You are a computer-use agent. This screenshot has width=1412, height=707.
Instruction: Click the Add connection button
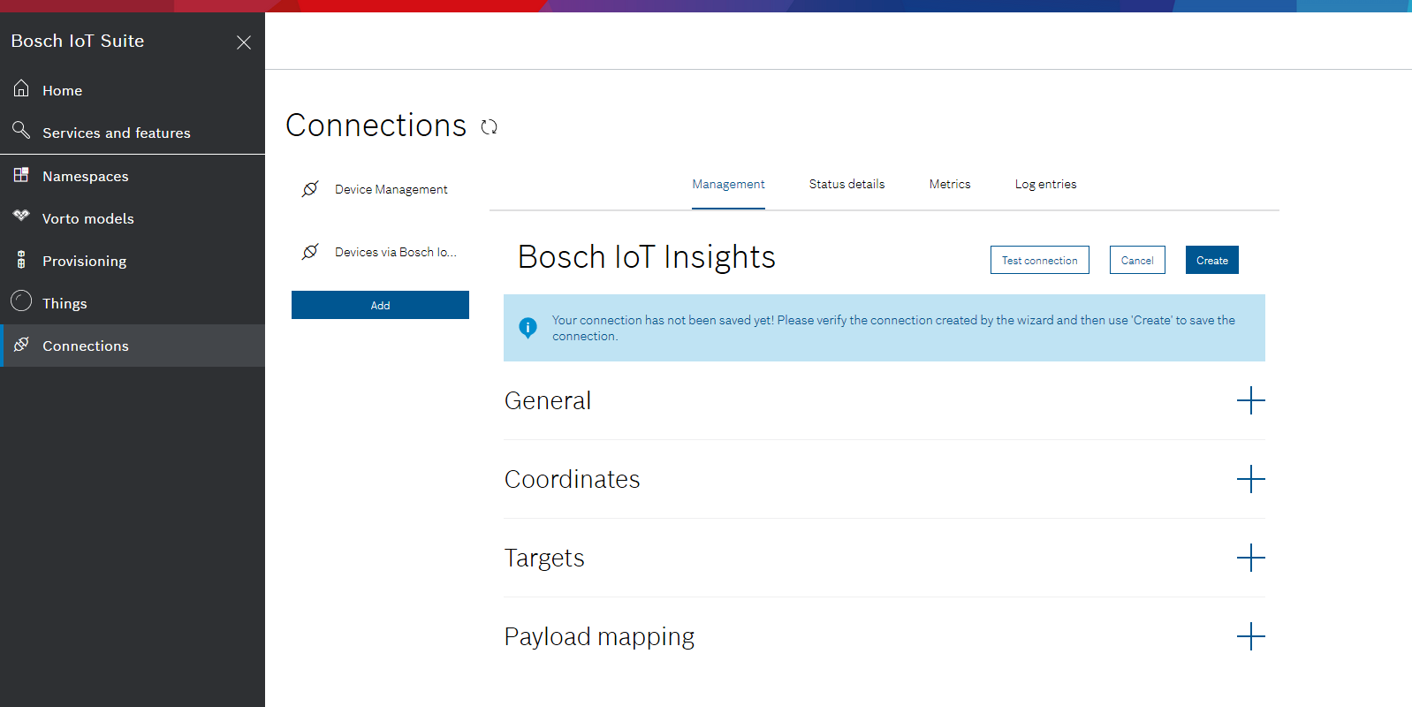pyautogui.click(x=380, y=305)
